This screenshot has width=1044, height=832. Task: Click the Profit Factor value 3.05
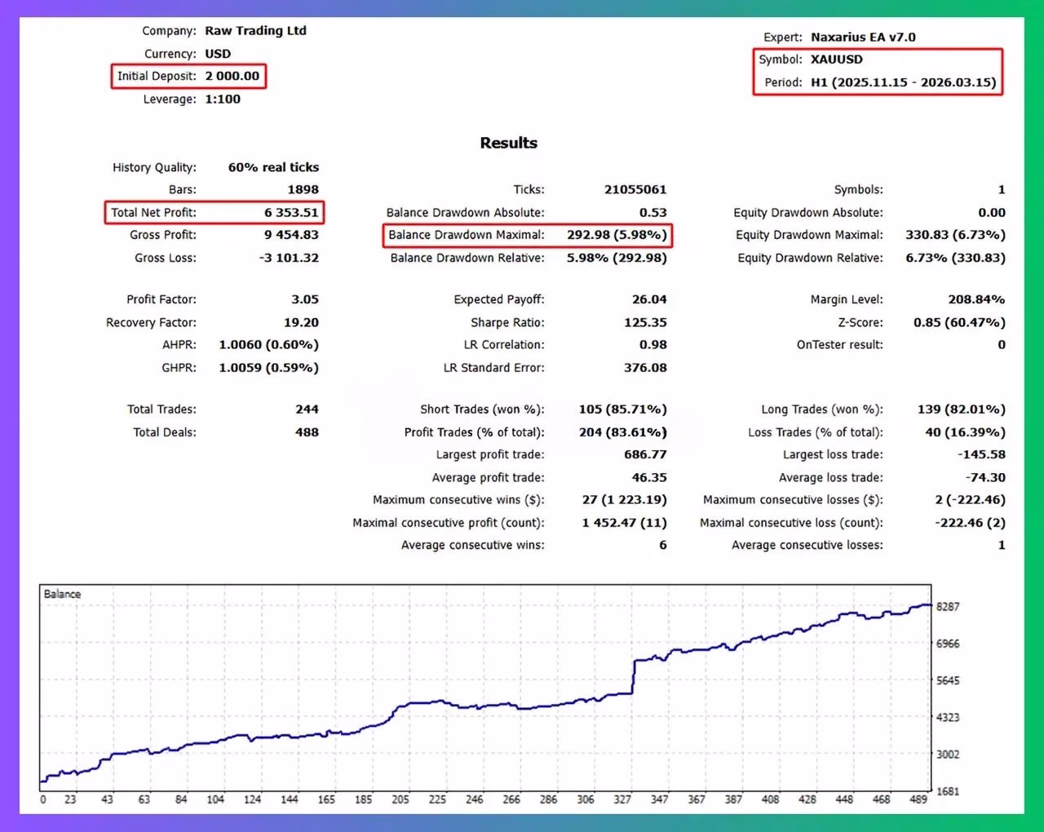[x=304, y=299]
